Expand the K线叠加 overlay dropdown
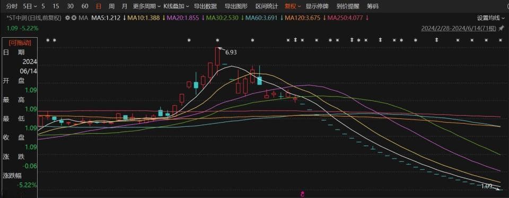Image resolution: width=509 pixels, height=198 pixels. [176, 6]
